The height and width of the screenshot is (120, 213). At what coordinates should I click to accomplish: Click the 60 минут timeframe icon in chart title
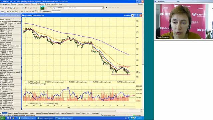click(132, 16)
